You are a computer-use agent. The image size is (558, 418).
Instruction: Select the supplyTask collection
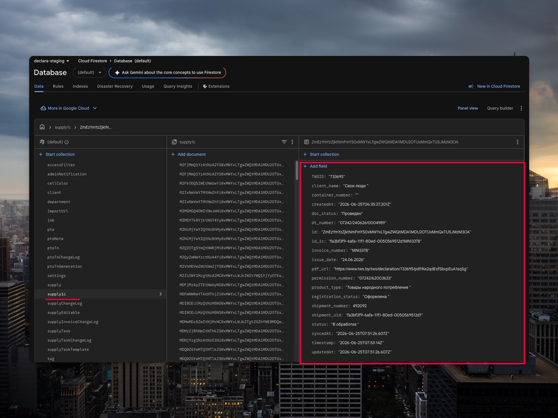(59, 331)
